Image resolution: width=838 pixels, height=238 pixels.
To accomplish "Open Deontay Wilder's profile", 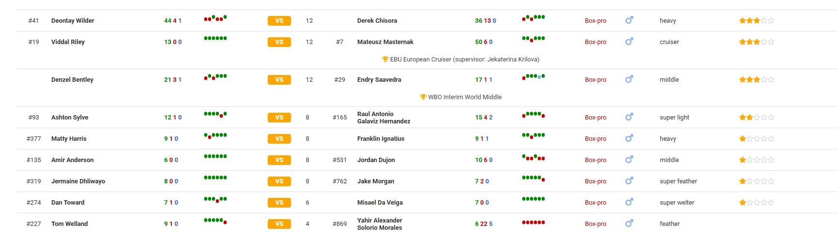I will (73, 21).
